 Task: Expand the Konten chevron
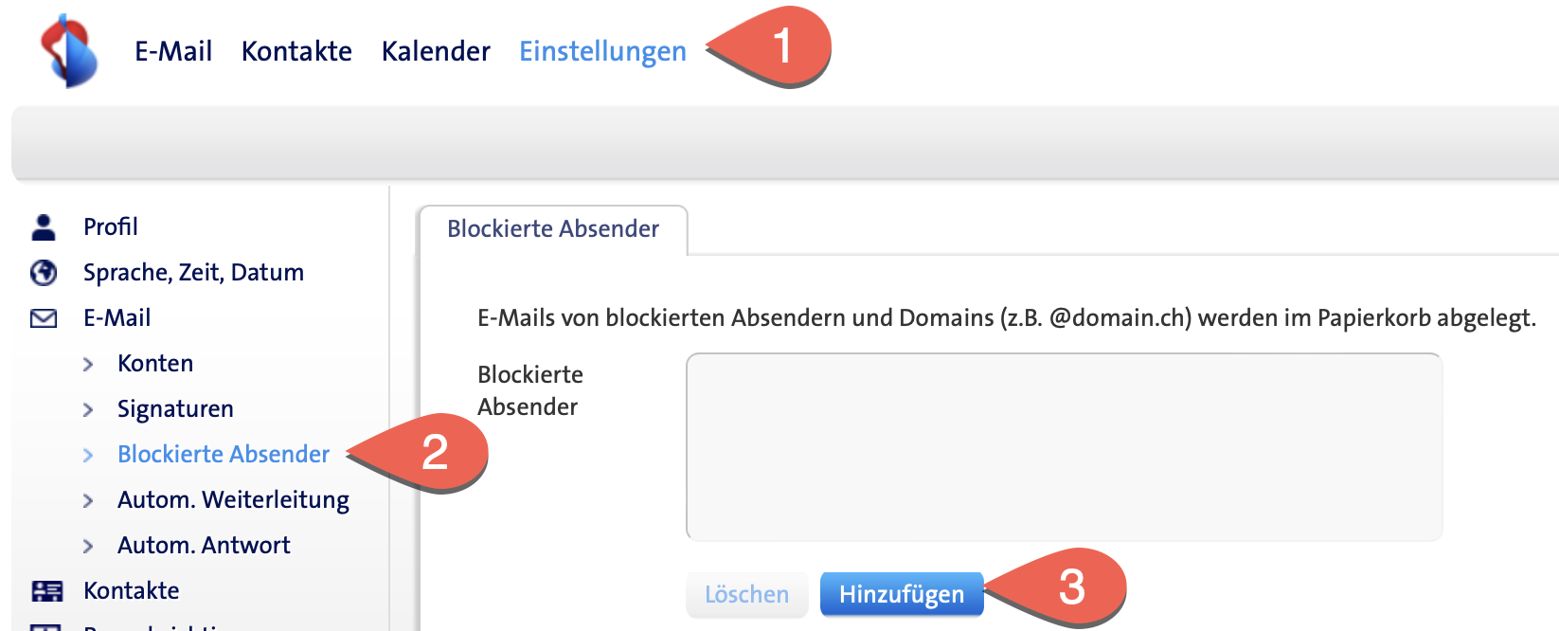point(88,364)
